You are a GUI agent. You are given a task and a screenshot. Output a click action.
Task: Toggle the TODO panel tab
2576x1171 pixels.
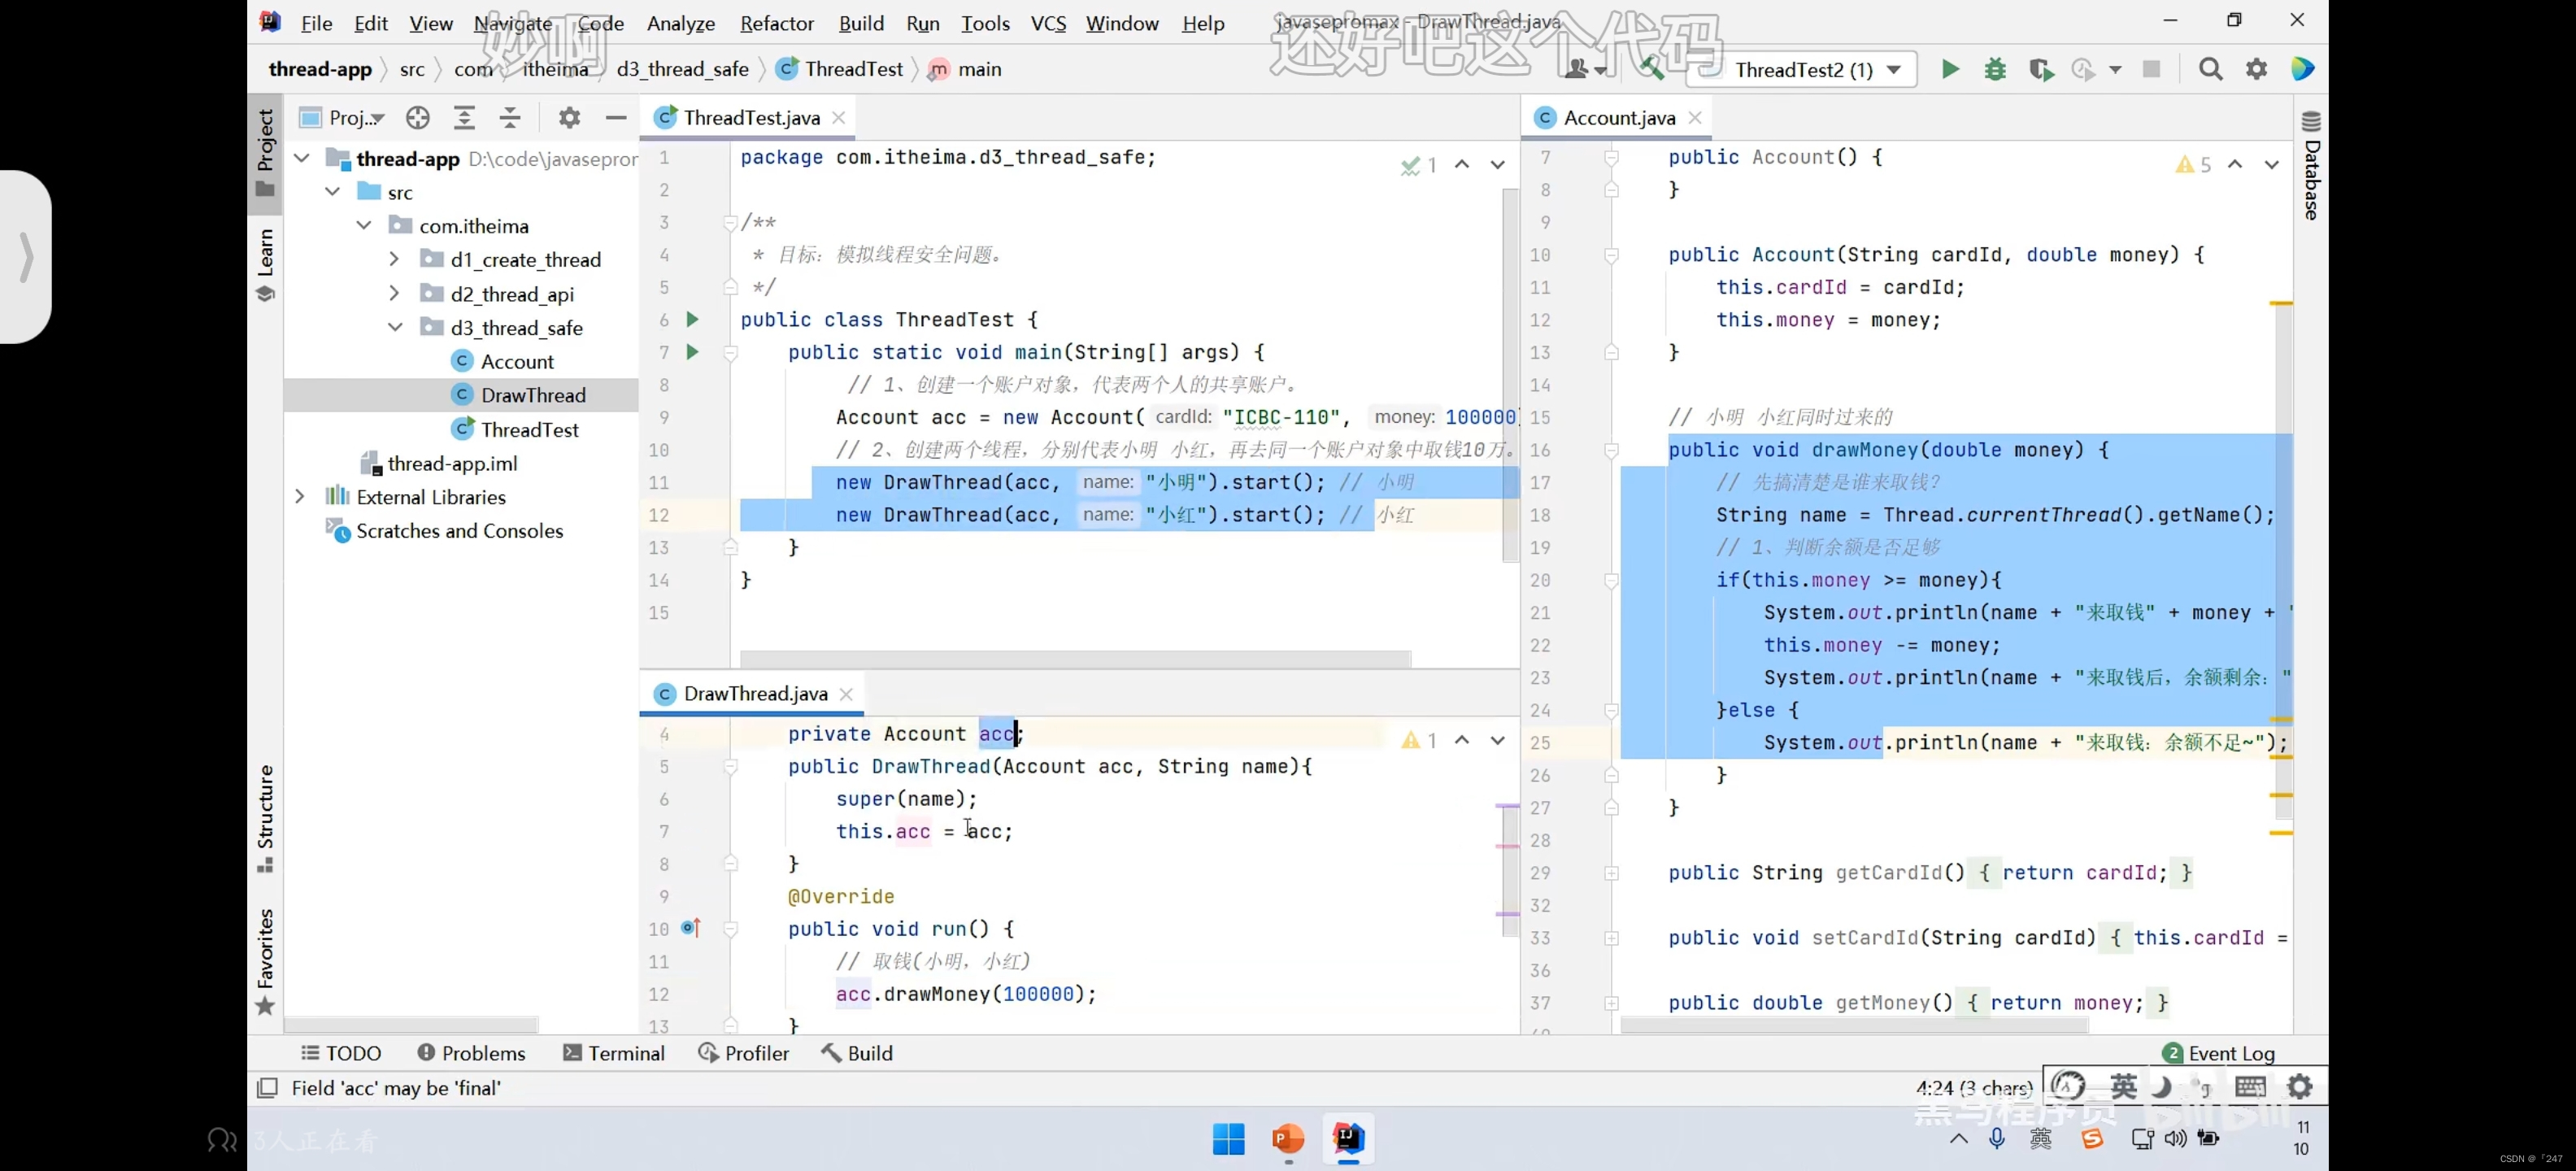pos(340,1053)
